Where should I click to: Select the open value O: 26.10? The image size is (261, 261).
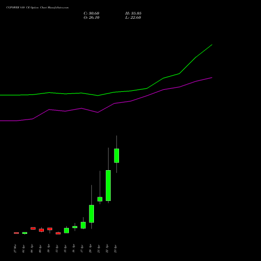point(91,18)
